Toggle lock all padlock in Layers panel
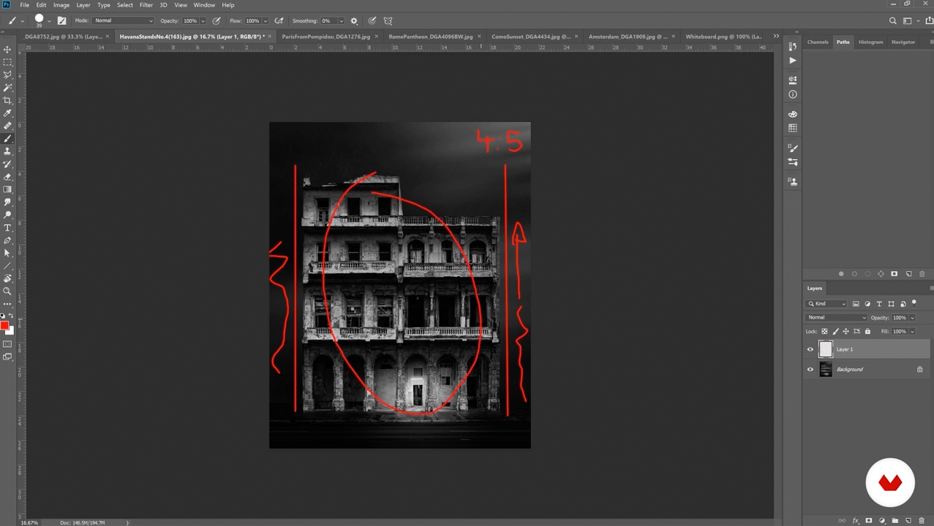 click(x=867, y=332)
